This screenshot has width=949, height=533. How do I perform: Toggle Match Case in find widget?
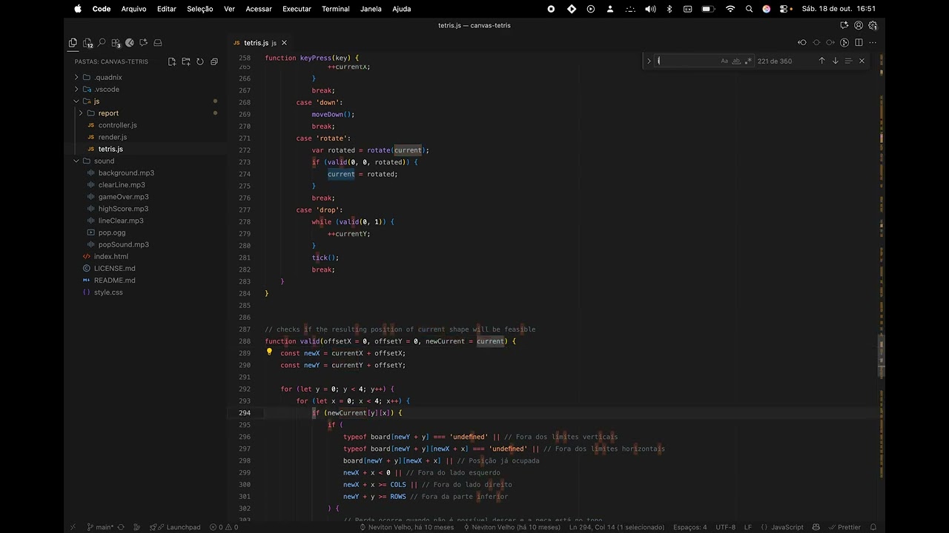click(724, 61)
